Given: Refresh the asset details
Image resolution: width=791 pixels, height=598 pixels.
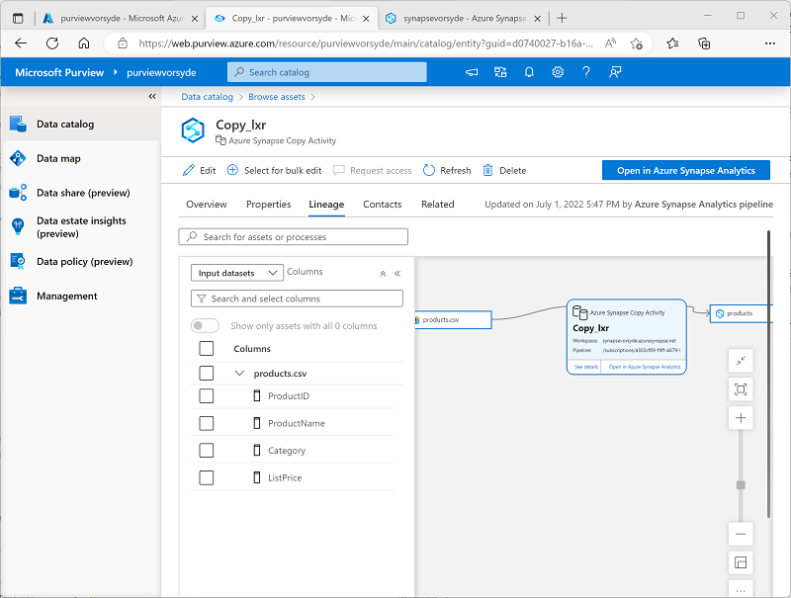Looking at the screenshot, I should (x=447, y=170).
